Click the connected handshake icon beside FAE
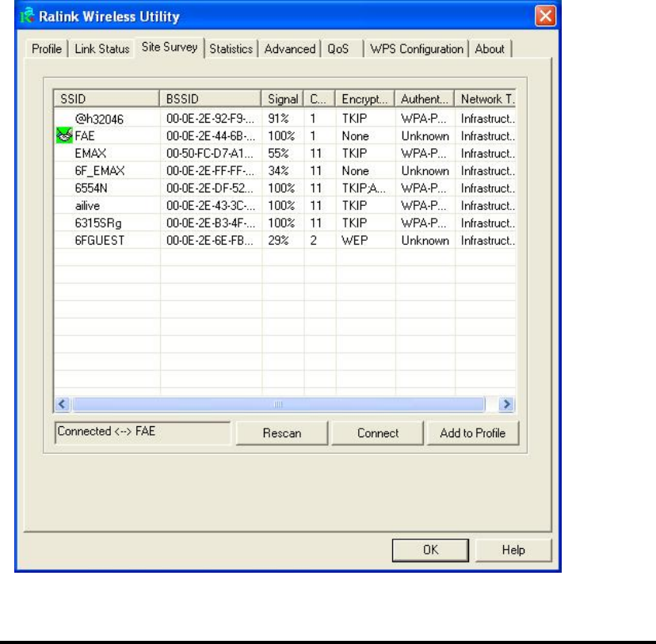Image resolution: width=656 pixels, height=644 pixels. (x=64, y=136)
